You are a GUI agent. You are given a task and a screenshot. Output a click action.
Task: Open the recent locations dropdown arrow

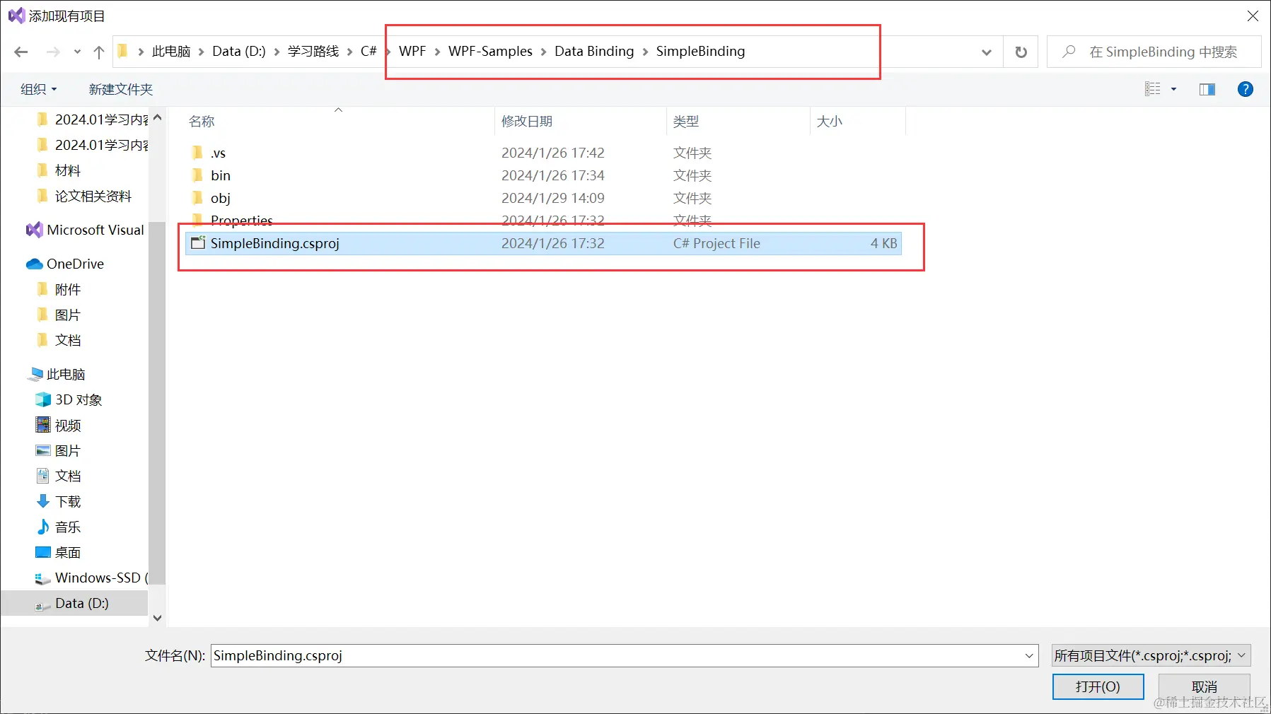point(77,52)
